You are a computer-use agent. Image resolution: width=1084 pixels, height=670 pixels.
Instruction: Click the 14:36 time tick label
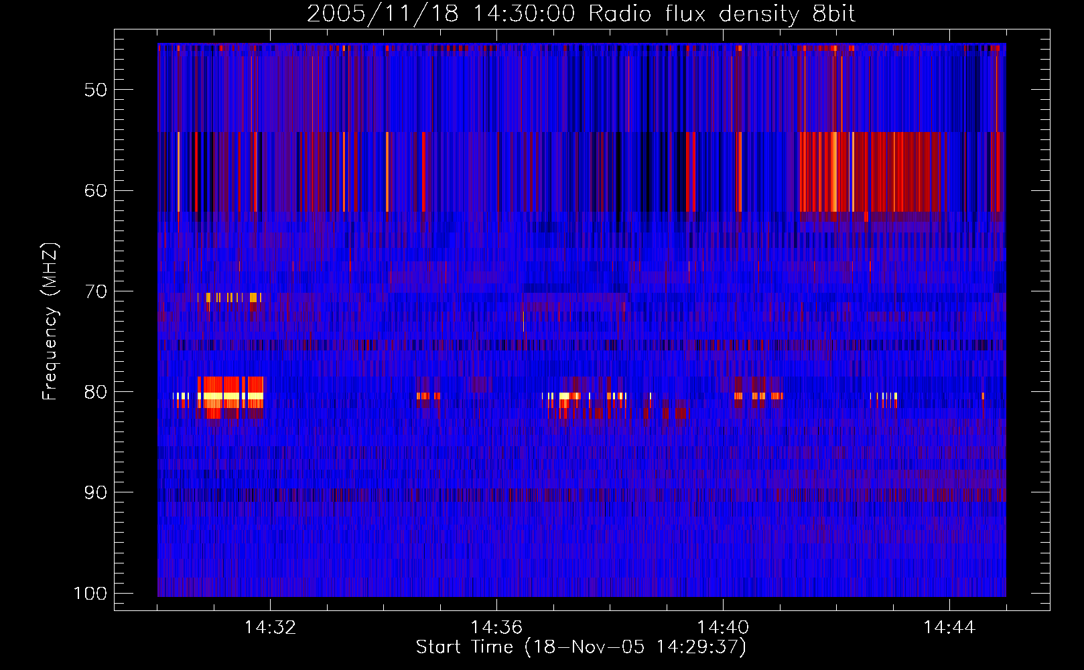[496, 628]
